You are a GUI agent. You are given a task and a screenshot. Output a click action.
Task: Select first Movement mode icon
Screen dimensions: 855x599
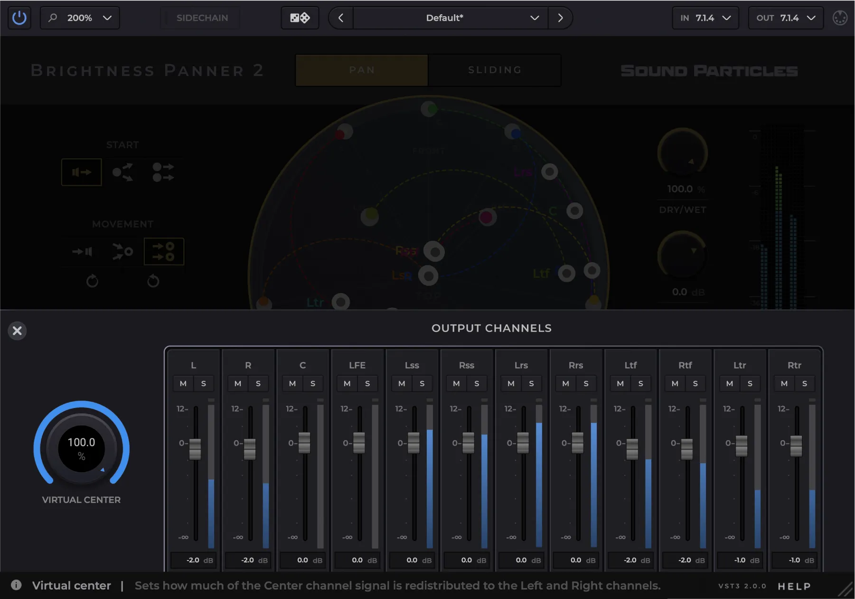[x=82, y=251]
